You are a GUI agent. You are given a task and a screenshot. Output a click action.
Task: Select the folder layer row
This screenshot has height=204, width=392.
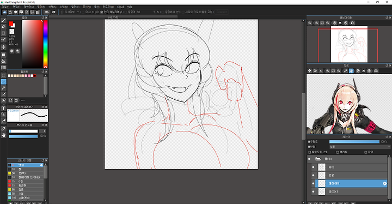click(347, 159)
